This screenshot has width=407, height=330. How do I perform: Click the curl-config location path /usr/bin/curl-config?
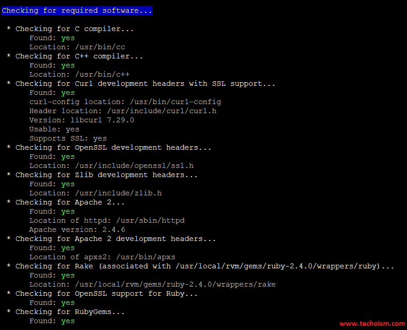point(175,102)
